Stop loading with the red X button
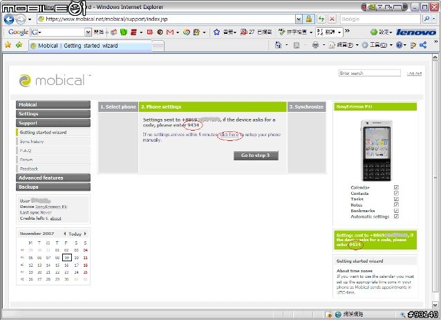The height and width of the screenshot is (320, 441). (332, 19)
